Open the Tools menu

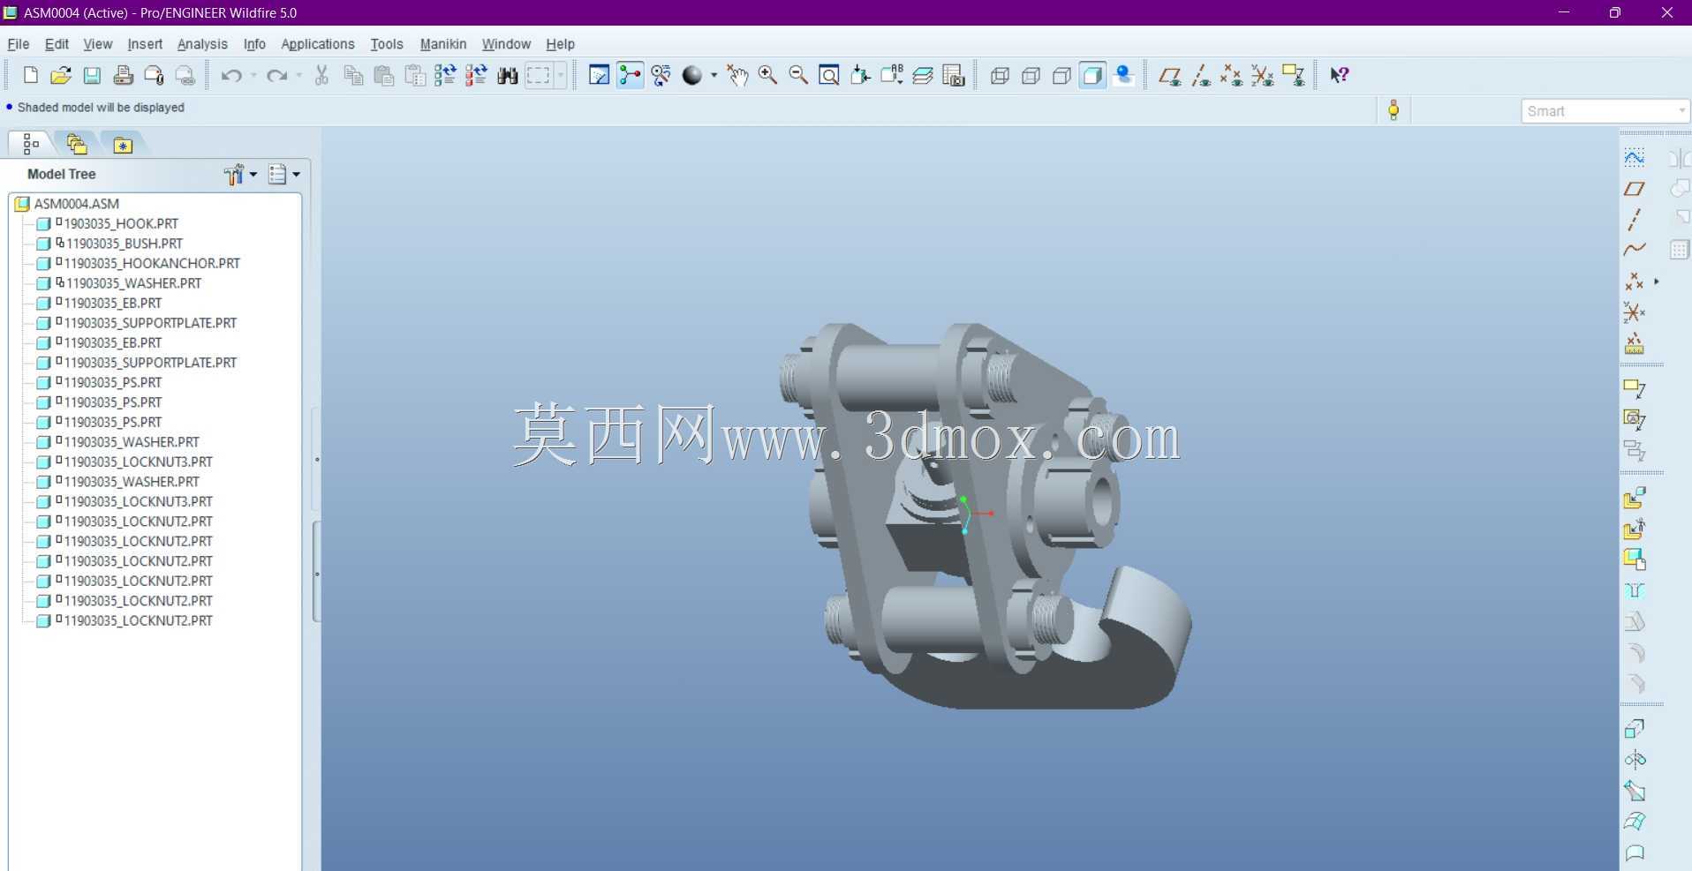387,44
